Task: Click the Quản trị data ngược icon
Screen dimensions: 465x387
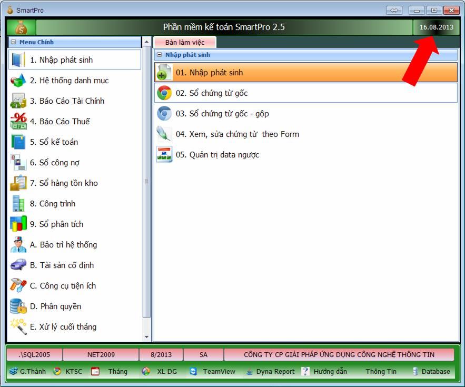Action: click(x=164, y=155)
